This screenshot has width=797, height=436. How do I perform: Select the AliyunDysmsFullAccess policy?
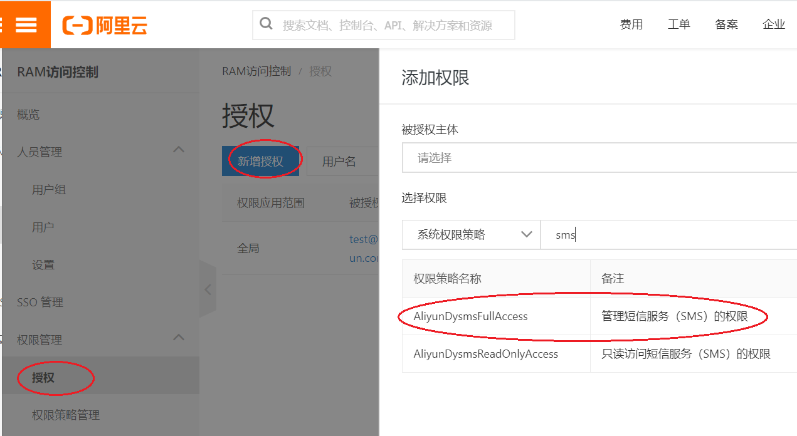pos(471,316)
